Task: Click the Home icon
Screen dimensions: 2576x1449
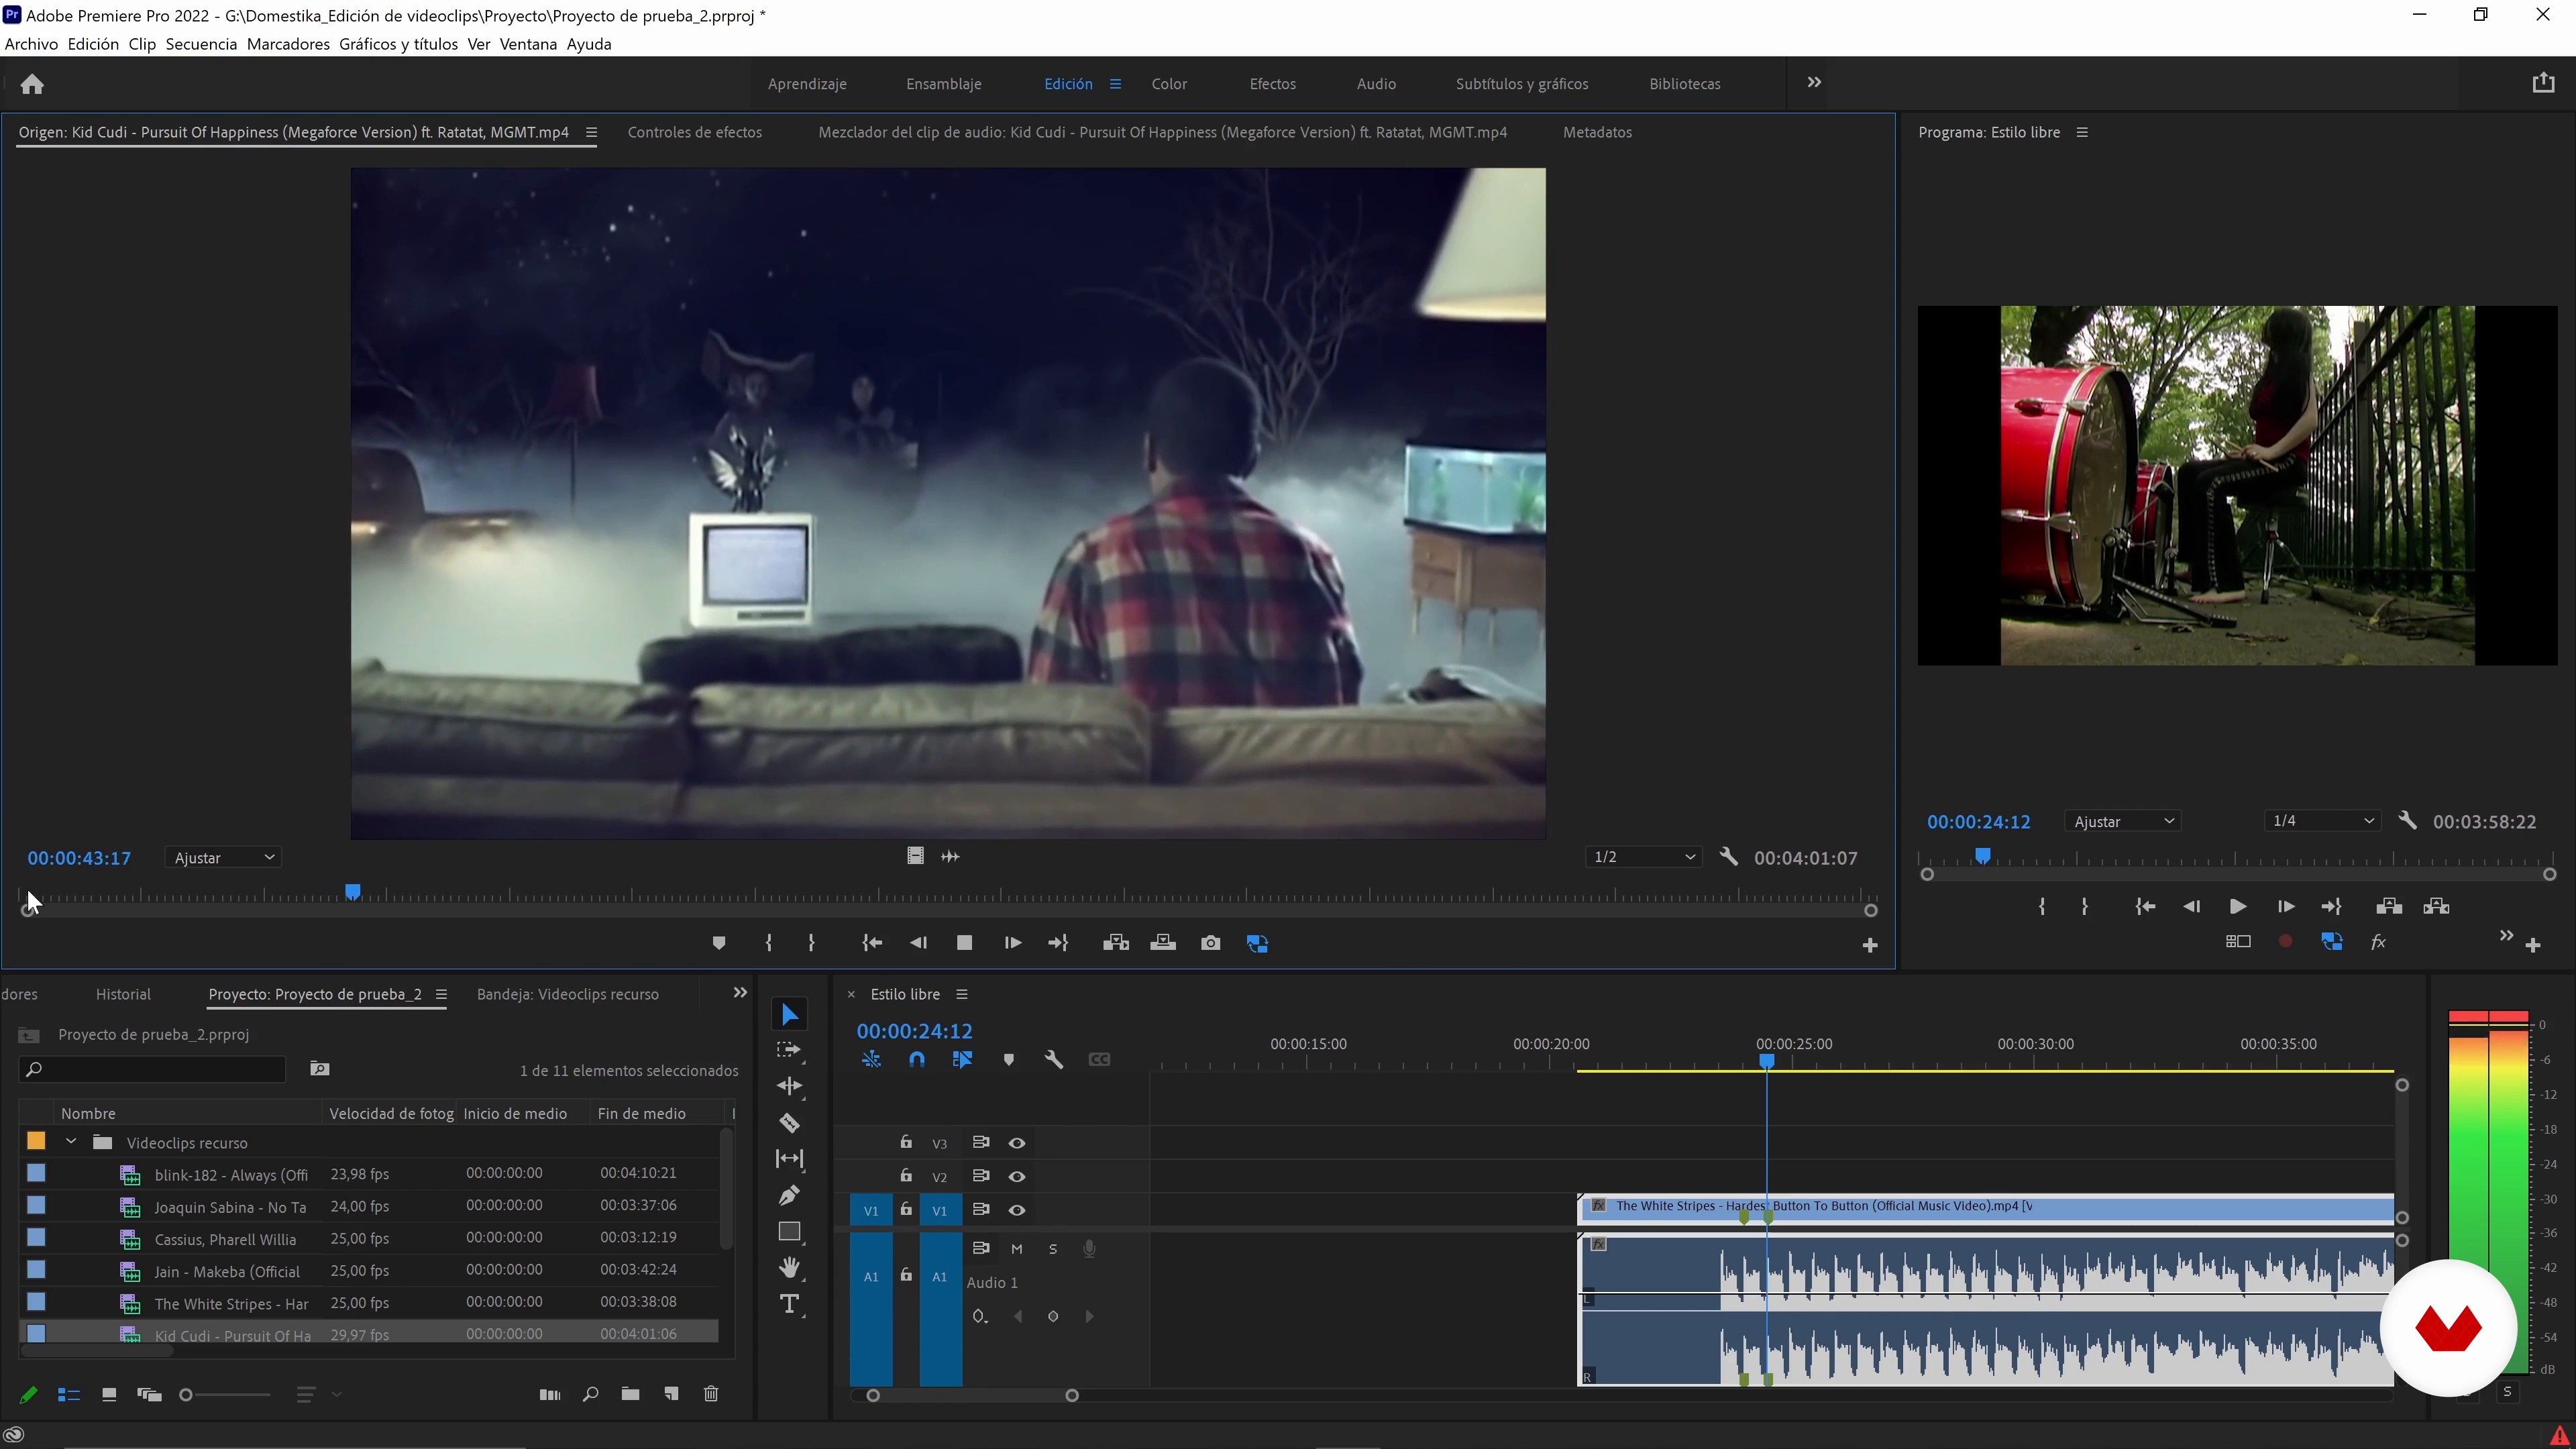Action: point(32,84)
